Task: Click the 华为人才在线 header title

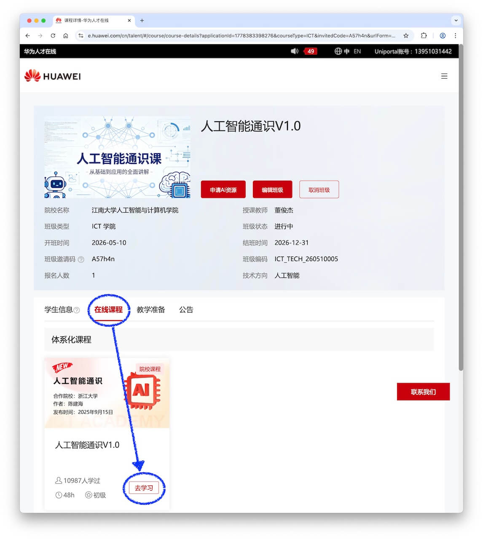Action: [40, 51]
